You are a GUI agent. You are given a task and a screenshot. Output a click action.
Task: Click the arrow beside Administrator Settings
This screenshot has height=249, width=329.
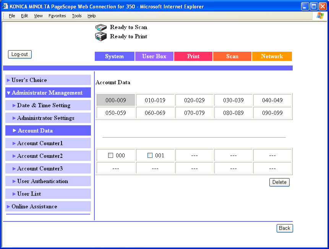pos(14,118)
